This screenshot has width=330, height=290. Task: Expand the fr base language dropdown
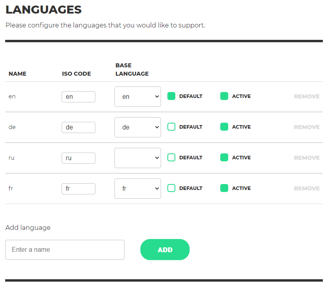point(138,188)
